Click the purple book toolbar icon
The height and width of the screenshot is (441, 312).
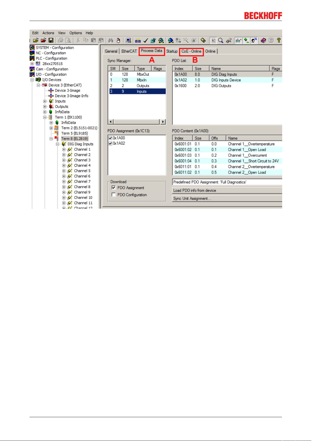263,40
